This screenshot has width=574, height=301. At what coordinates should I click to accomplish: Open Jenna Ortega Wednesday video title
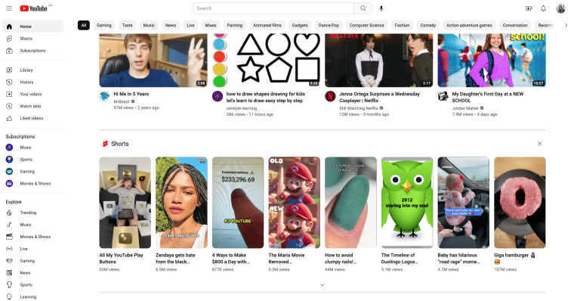379,97
